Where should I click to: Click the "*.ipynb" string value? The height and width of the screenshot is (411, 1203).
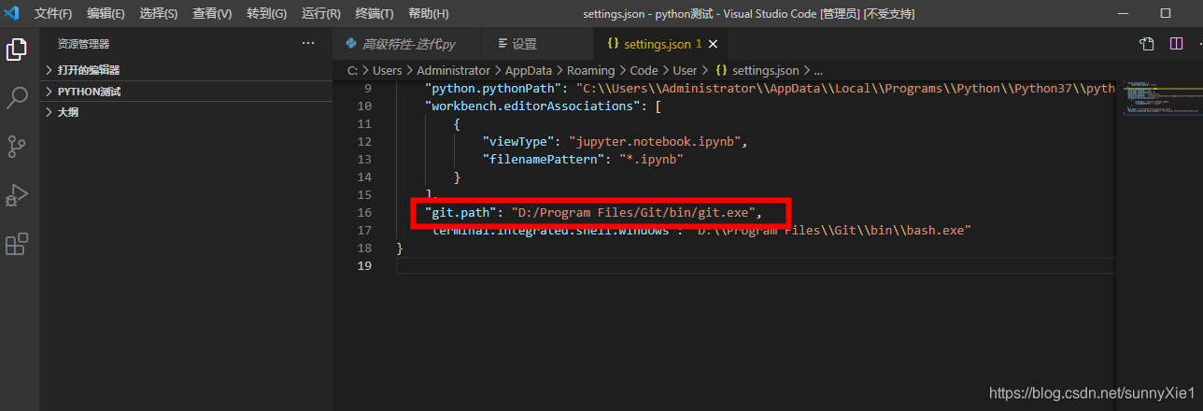tap(652, 160)
